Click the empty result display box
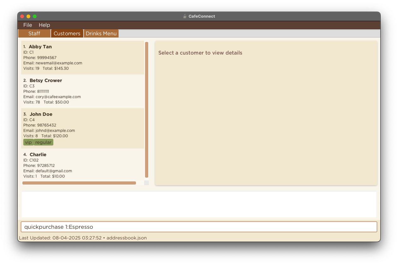This screenshot has width=398, height=265. click(199, 204)
